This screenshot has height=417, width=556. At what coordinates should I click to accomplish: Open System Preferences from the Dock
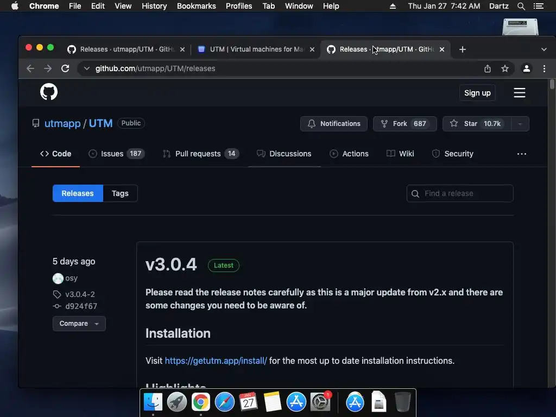coord(320,402)
